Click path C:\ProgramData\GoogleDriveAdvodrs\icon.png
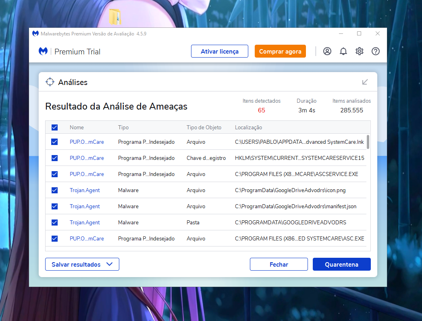The image size is (422, 321). tap(290, 190)
